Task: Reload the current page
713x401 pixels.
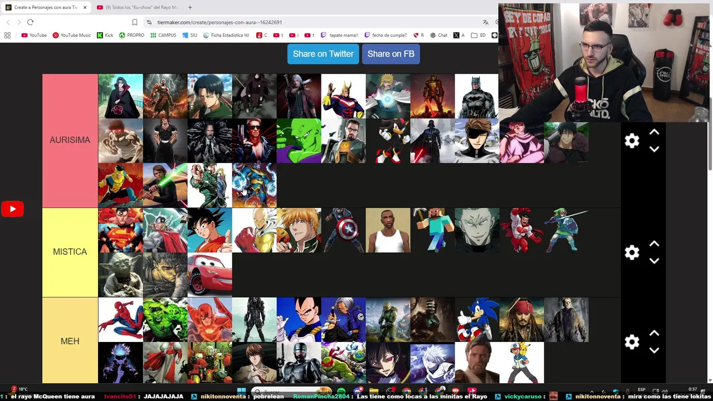Action: pyautogui.click(x=30, y=22)
